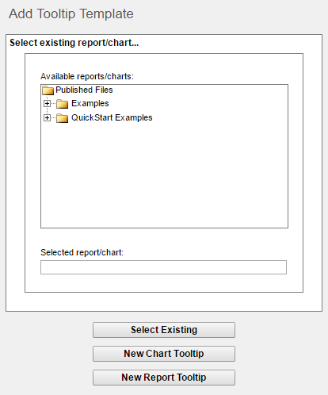Click the Select Existing button
The height and width of the screenshot is (395, 328).
[x=164, y=330]
